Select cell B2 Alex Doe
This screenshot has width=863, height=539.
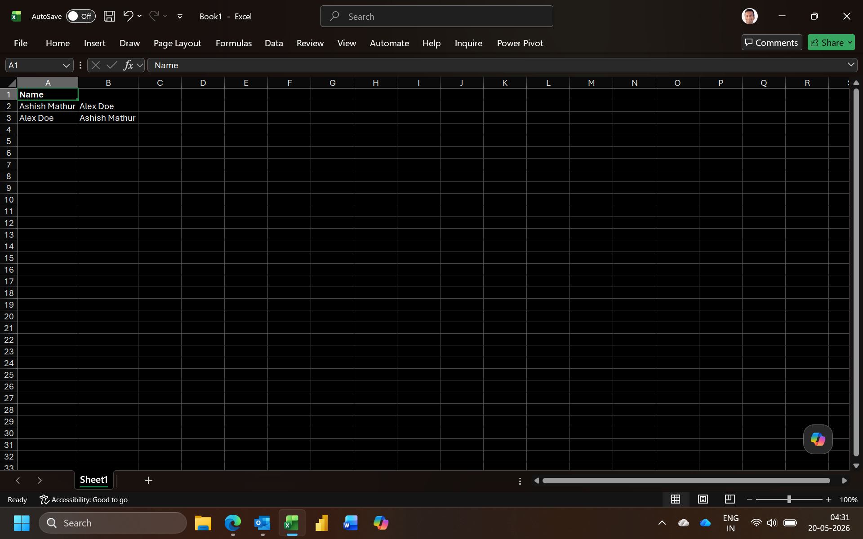(x=108, y=106)
